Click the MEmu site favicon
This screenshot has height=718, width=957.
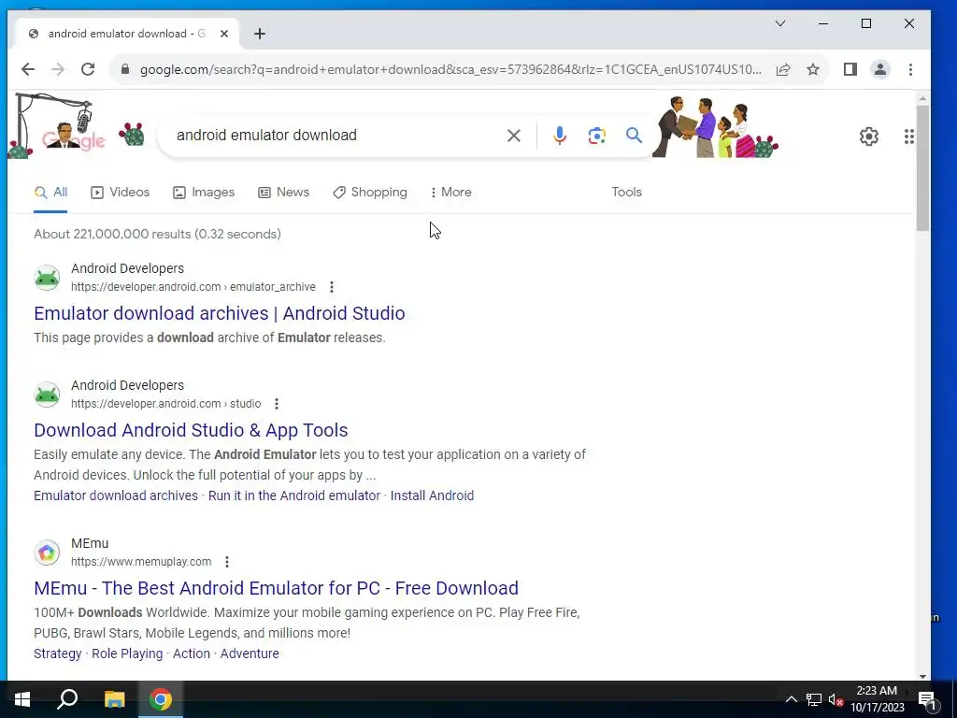47,553
